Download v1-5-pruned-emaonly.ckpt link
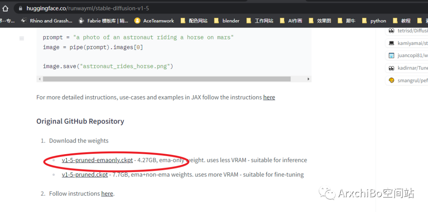The image size is (428, 212). click(97, 160)
